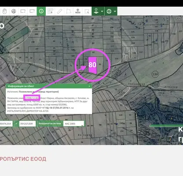Choose the zoom-out rectangle tool
This screenshot has height=176, width=183.
32,11
